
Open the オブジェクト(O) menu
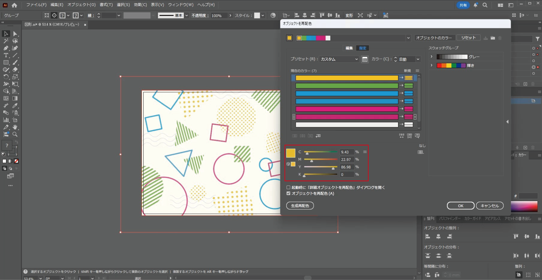click(x=81, y=5)
